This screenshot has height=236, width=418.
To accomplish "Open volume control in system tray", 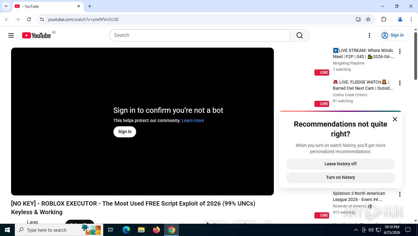I will [371, 230].
